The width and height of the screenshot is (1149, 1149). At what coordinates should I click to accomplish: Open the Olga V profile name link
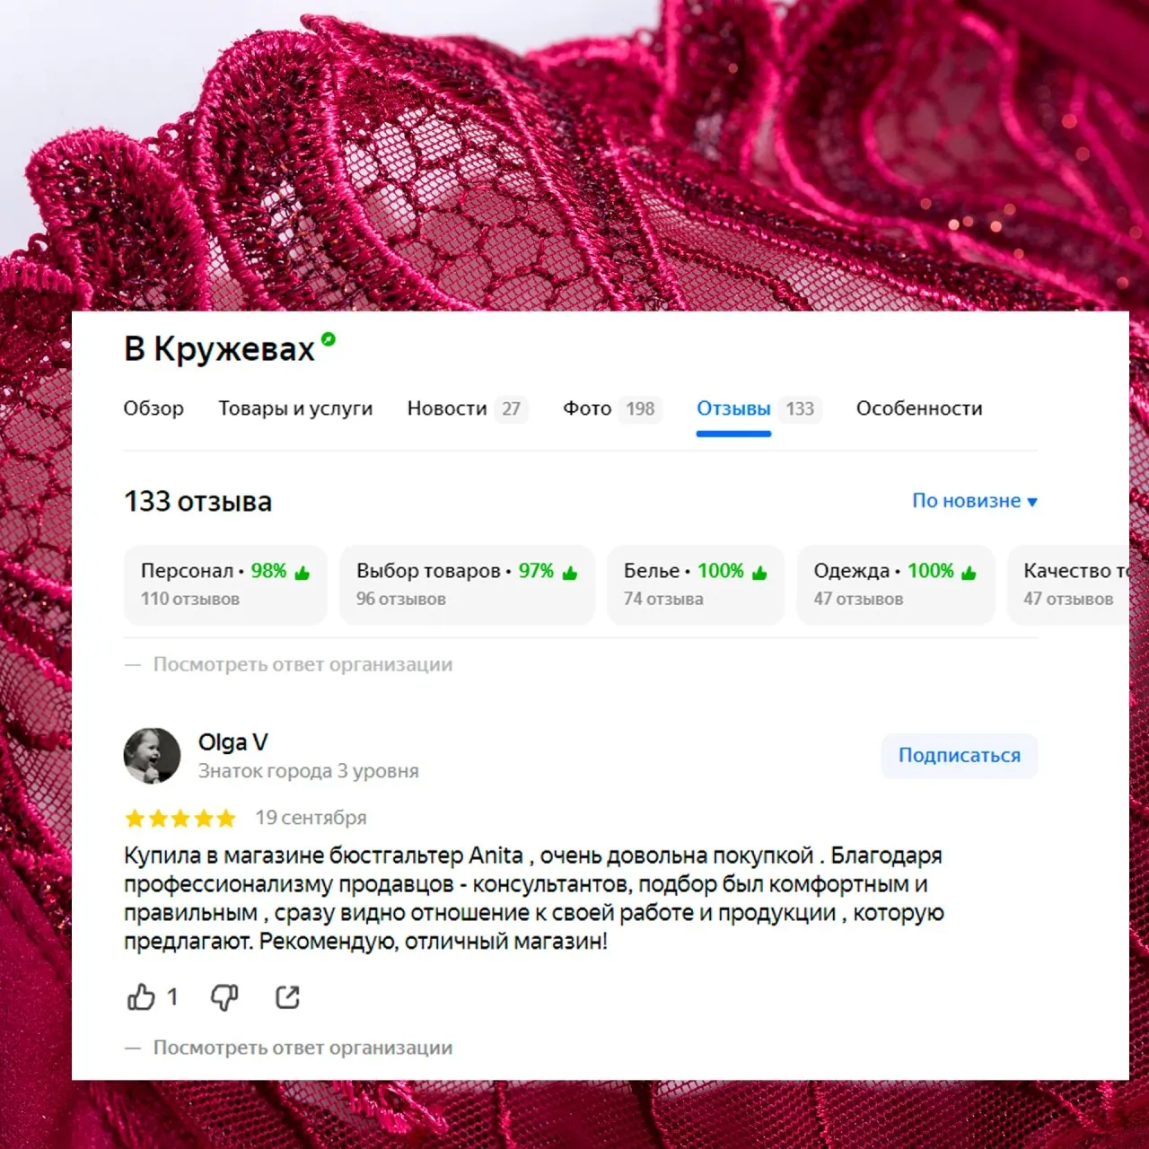(233, 742)
